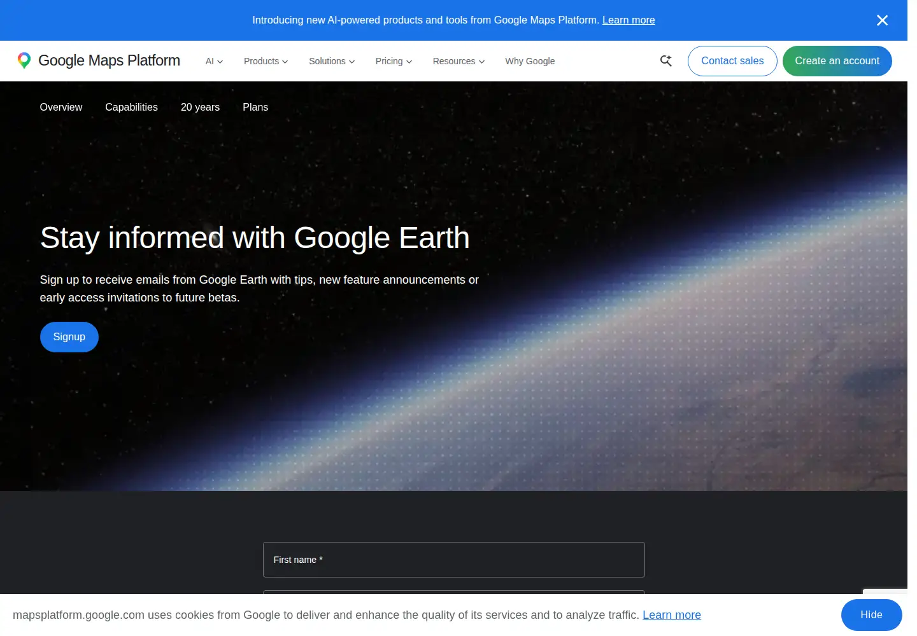This screenshot has width=917, height=636.
Task: Open the Pricing dropdown
Action: pos(394,61)
